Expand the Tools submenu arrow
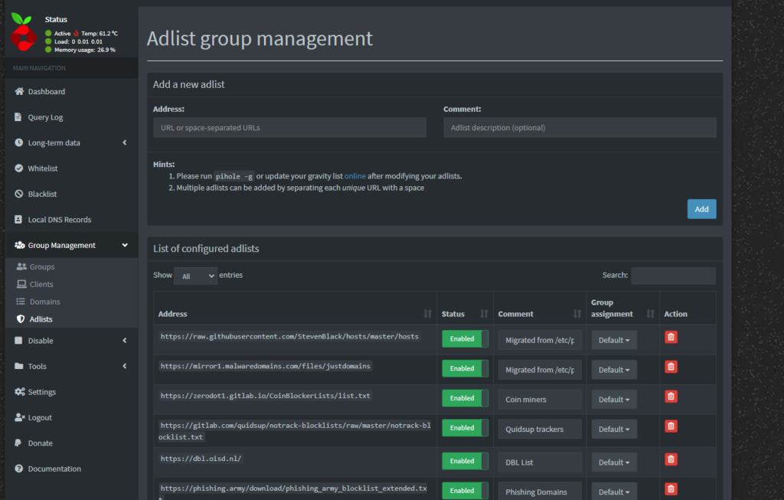The width and height of the screenshot is (784, 500). click(125, 366)
